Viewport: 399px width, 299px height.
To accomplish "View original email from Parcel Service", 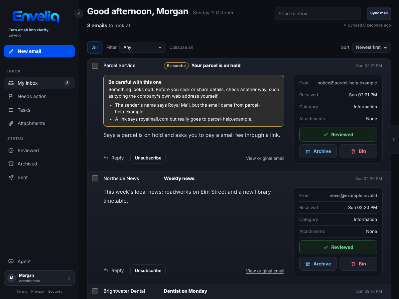I will 265,158.
